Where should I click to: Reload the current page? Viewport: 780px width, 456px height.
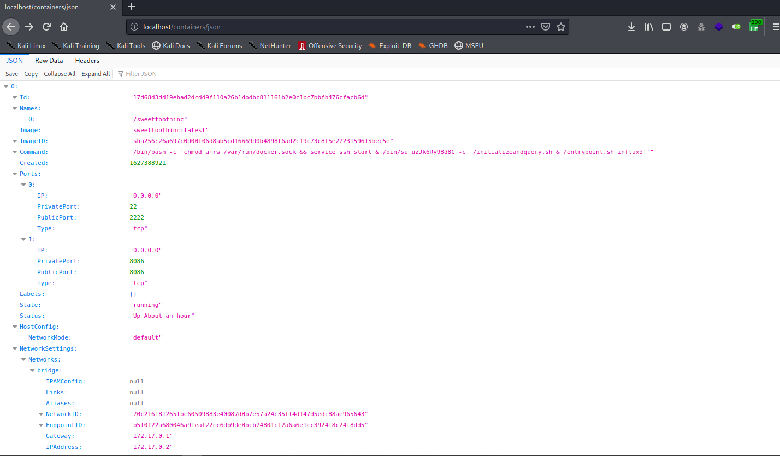47,26
